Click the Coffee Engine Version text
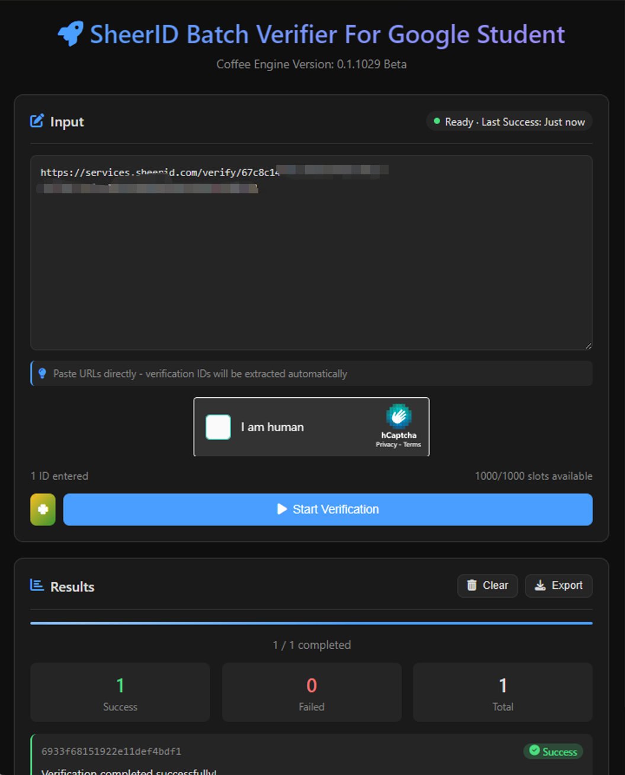The height and width of the screenshot is (775, 625). [x=312, y=64]
